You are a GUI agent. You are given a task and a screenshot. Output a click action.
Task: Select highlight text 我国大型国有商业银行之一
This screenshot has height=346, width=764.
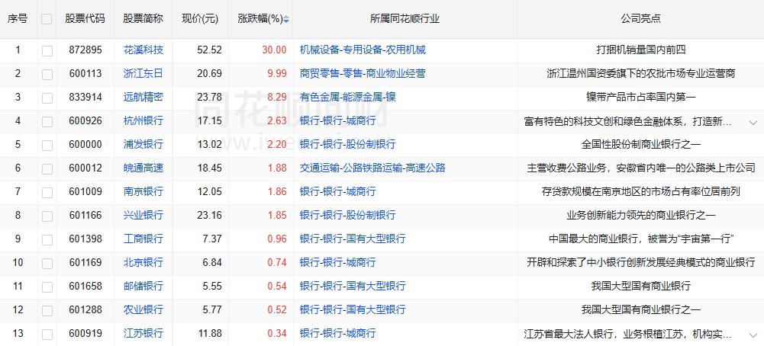(x=640, y=309)
